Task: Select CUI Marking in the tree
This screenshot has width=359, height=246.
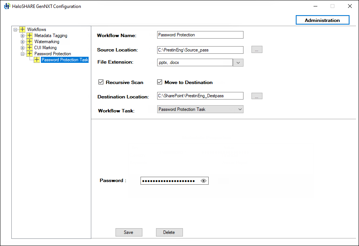Action: tap(45, 48)
